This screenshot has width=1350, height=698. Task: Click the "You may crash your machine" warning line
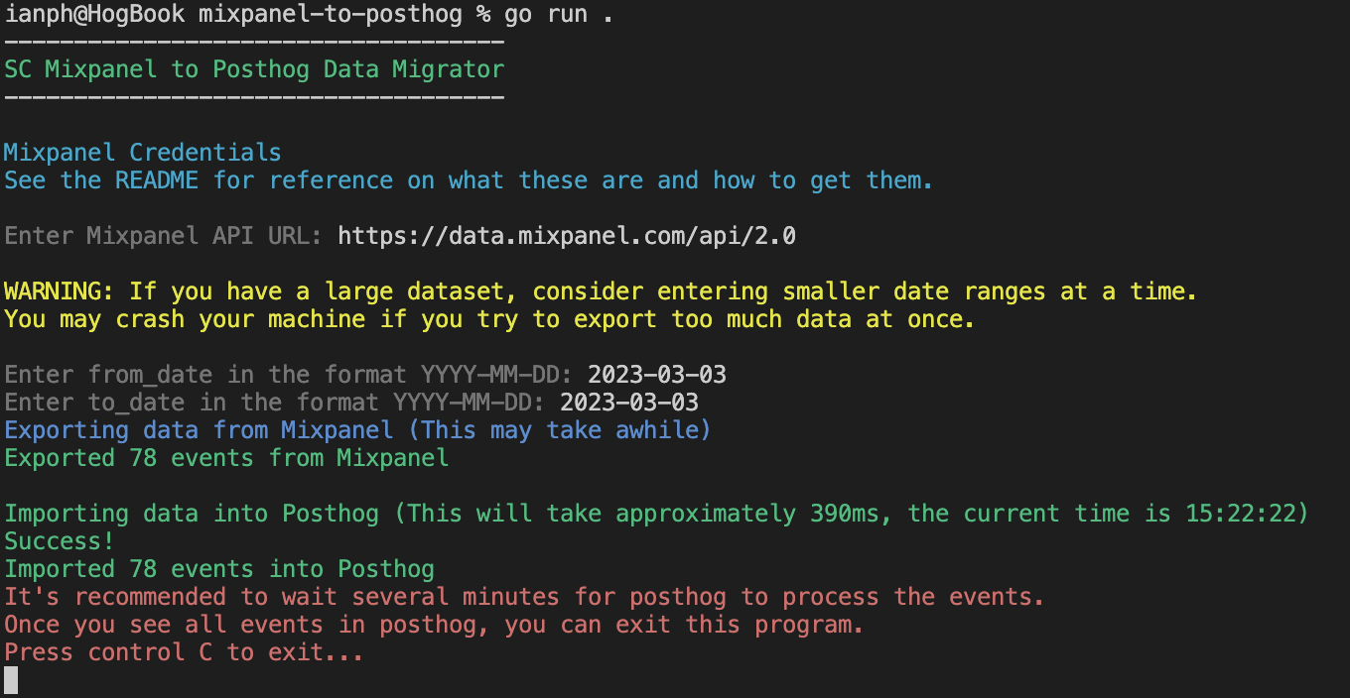(489, 319)
